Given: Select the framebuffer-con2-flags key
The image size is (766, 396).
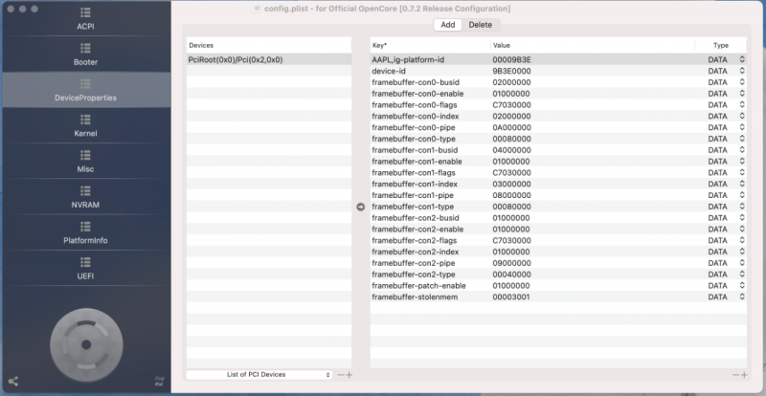Looking at the screenshot, I should point(415,240).
